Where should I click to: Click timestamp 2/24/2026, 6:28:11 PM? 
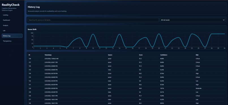click(51, 62)
